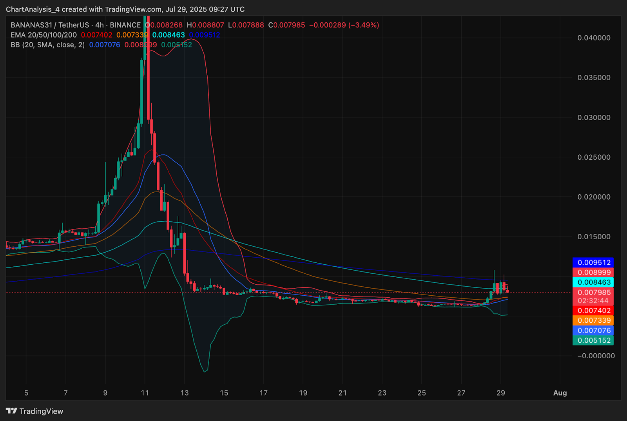Click the 0.040000 price scale level
Image resolution: width=627 pixels, height=421 pixels.
coord(594,38)
